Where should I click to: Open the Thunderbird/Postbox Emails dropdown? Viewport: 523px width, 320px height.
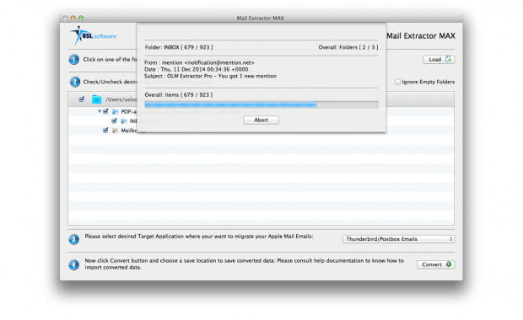[x=399, y=239]
